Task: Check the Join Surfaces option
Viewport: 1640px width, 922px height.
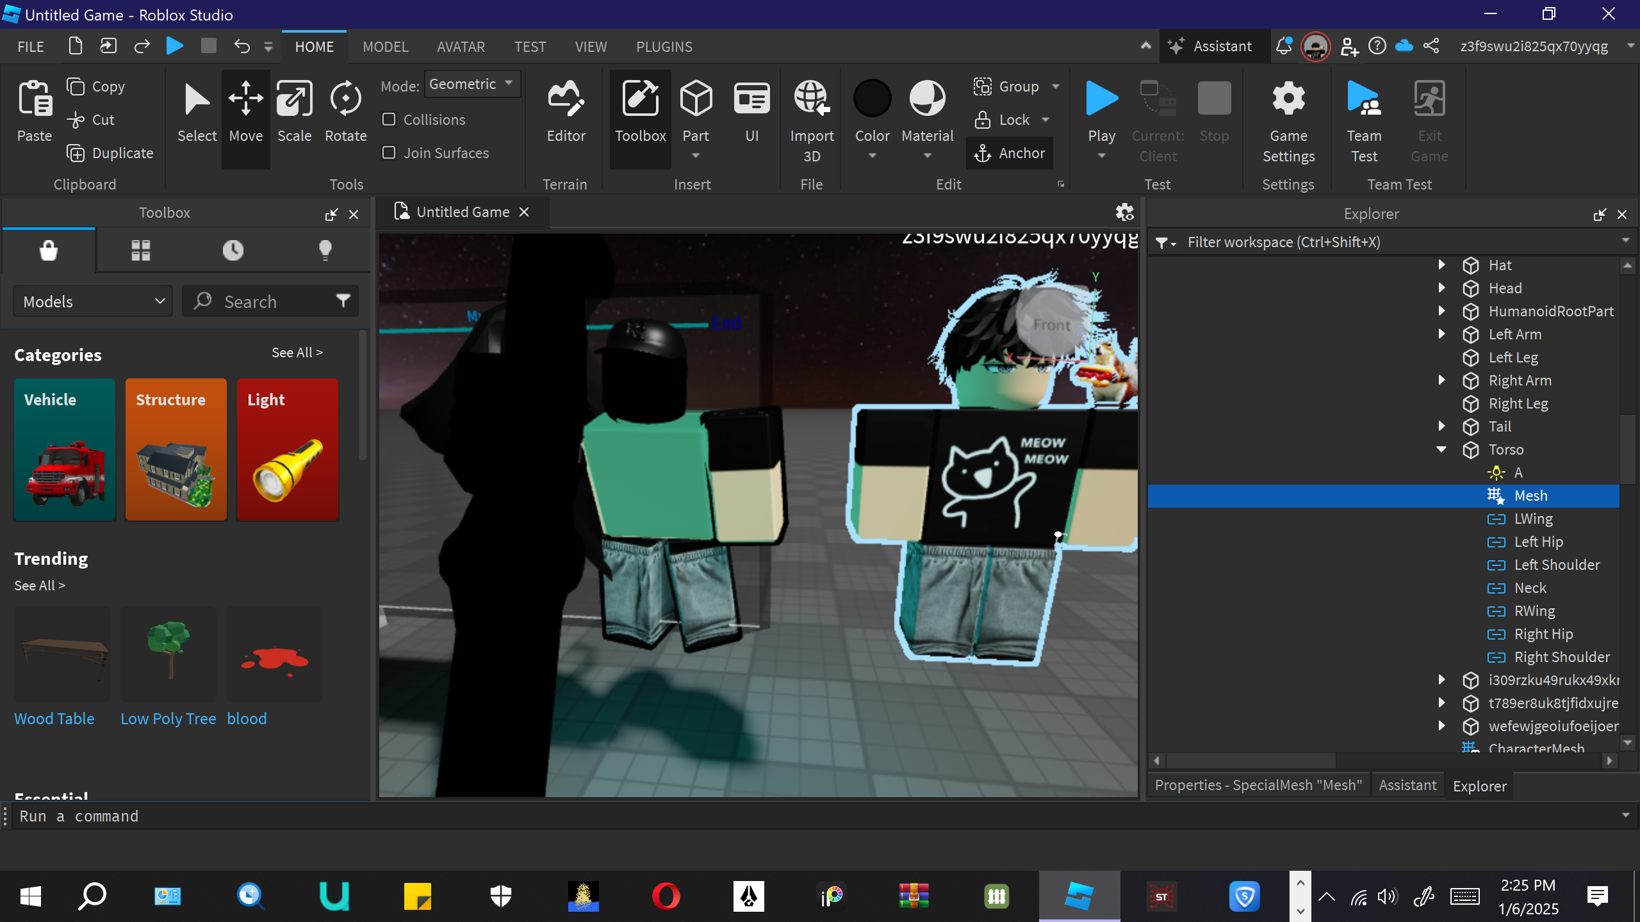Action: [389, 153]
